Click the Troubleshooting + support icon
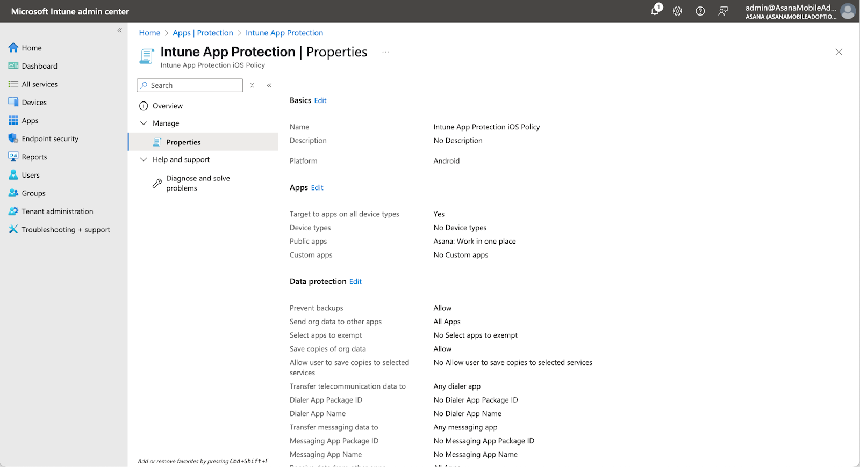Viewport: 860px width, 467px height. click(x=13, y=229)
